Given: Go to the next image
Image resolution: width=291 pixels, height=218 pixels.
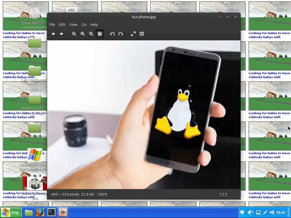Looking at the screenshot, I should (61, 34).
